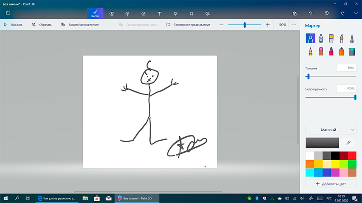The height and width of the screenshot is (203, 362).
Task: Activate the eyedropper color picker
Action: (348, 143)
